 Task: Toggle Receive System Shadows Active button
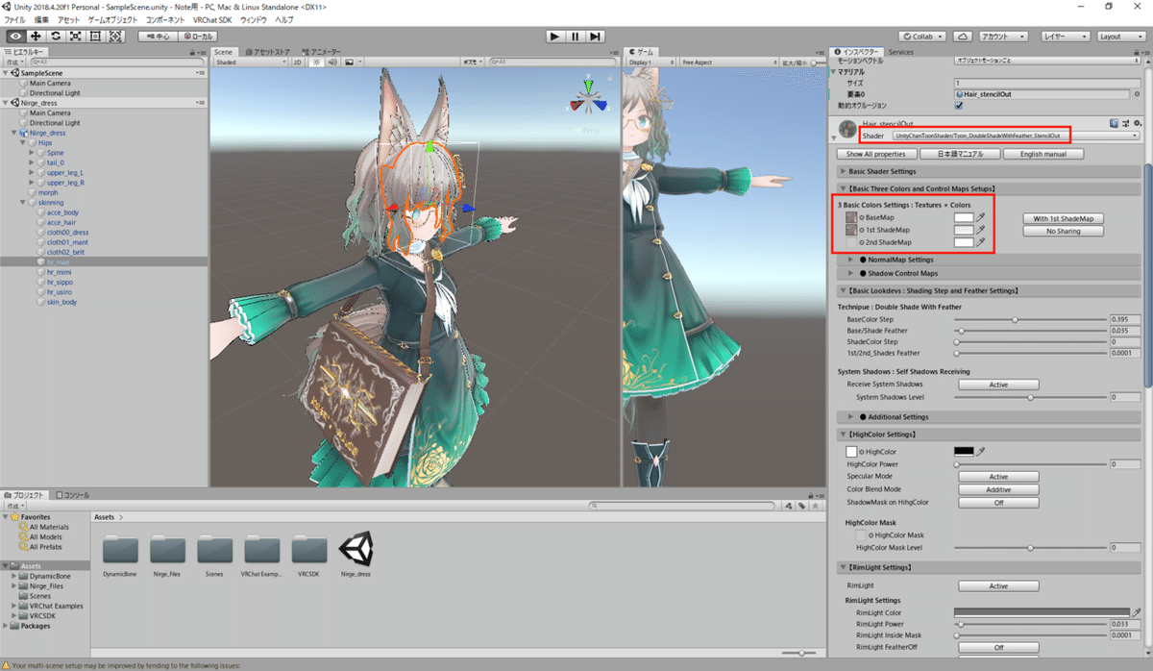[998, 385]
